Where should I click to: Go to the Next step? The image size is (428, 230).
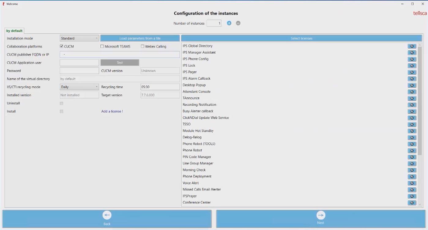pos(320,219)
